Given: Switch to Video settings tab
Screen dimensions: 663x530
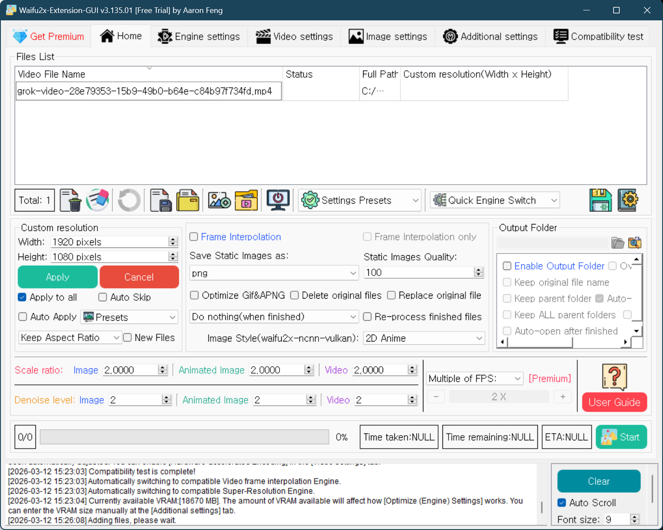Looking at the screenshot, I should [294, 36].
